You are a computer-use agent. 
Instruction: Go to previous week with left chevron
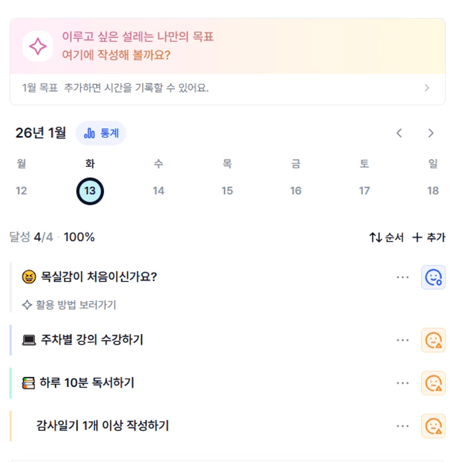pos(400,133)
